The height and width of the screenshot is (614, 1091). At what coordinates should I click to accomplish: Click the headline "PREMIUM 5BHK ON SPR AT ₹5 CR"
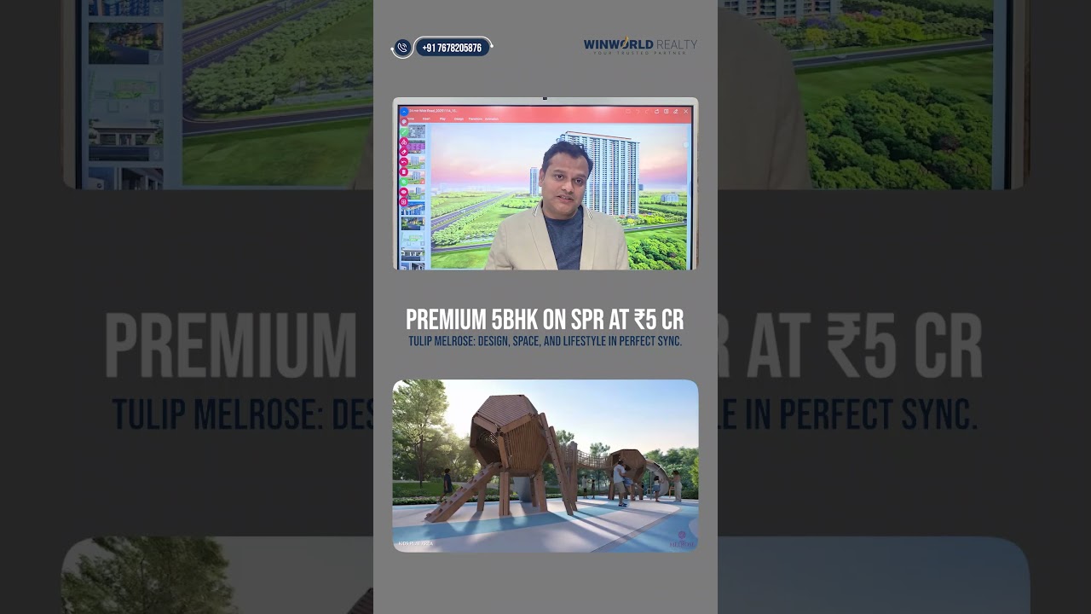pyautogui.click(x=545, y=320)
